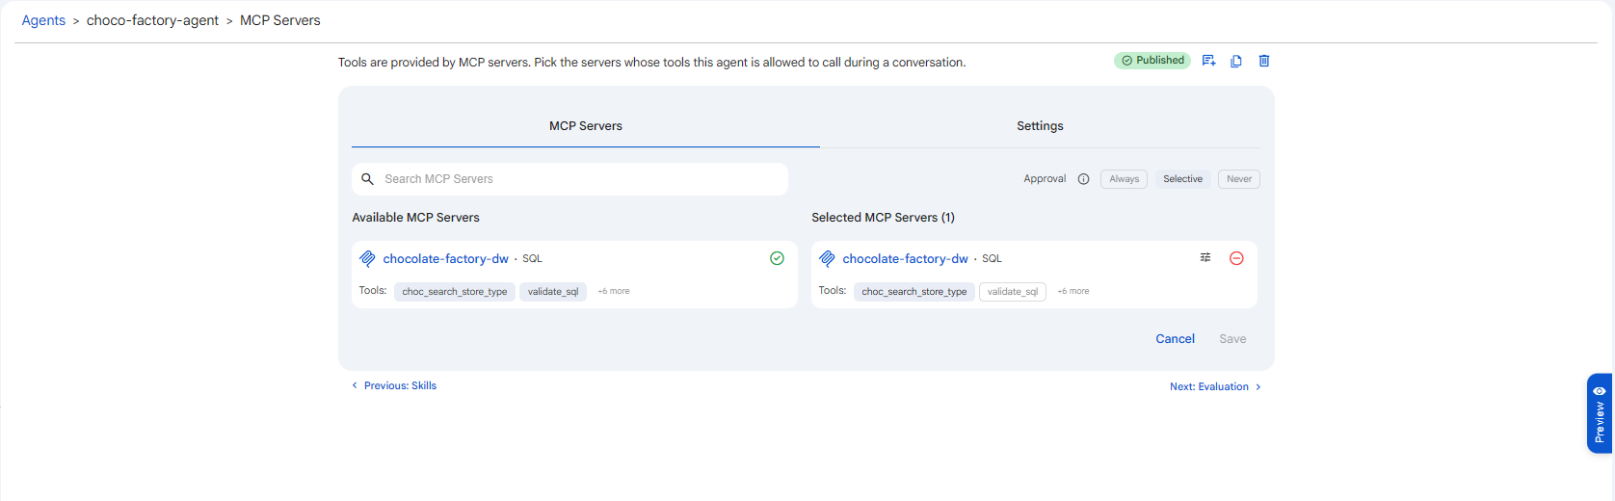This screenshot has height=501, width=1615.
Task: Click validate_sql chip in available server
Action: click(553, 291)
